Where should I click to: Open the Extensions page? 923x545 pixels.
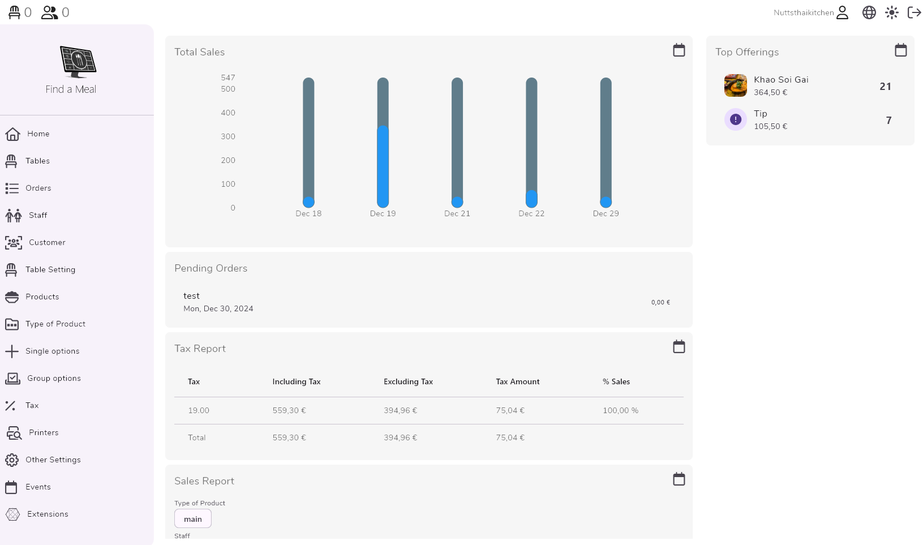click(x=48, y=514)
